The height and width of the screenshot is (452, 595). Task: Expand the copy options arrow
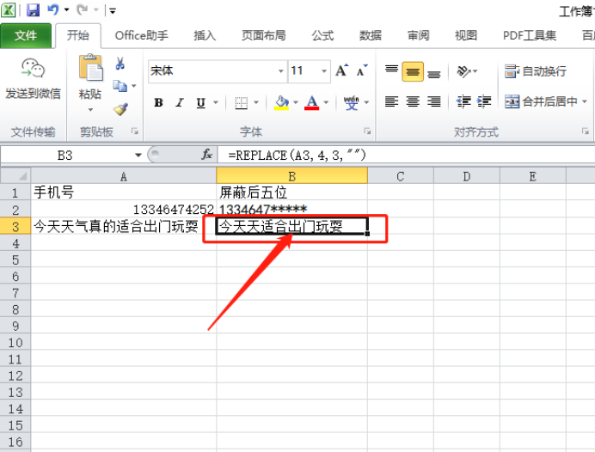point(133,86)
